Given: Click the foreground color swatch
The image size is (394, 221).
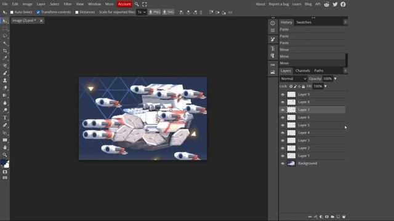Looking at the screenshot, I should 3,162.
